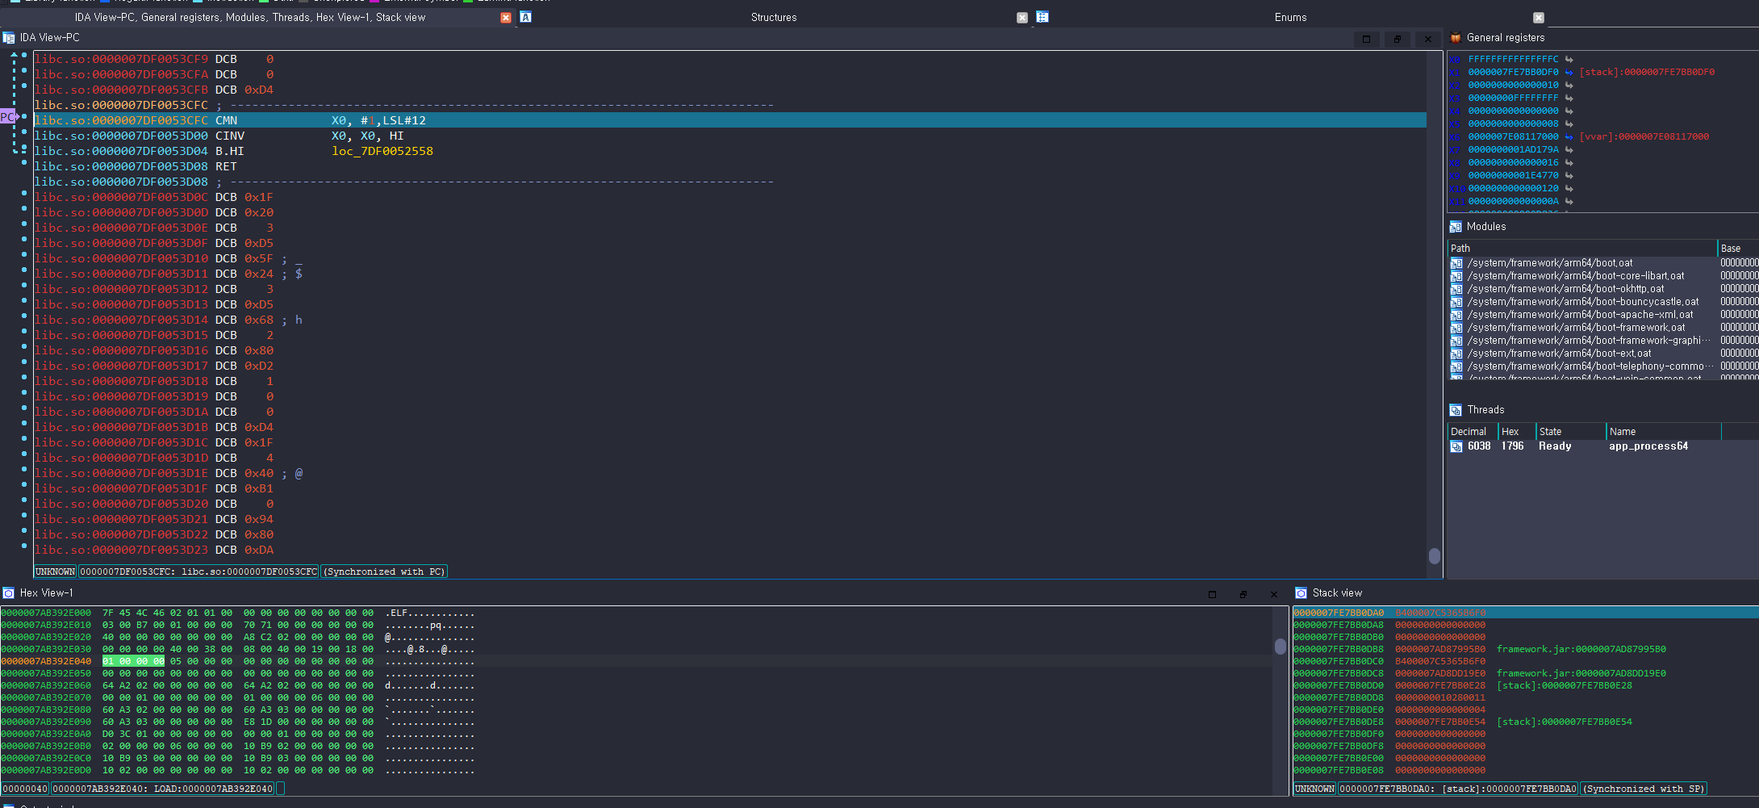Select app_process64 thread name
The width and height of the screenshot is (1759, 808).
click(x=1648, y=446)
